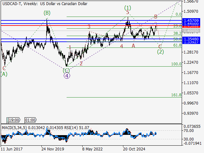Screen dimensions: 204x153
Task: Click the green (1) wave label
Action: pos(127,8)
